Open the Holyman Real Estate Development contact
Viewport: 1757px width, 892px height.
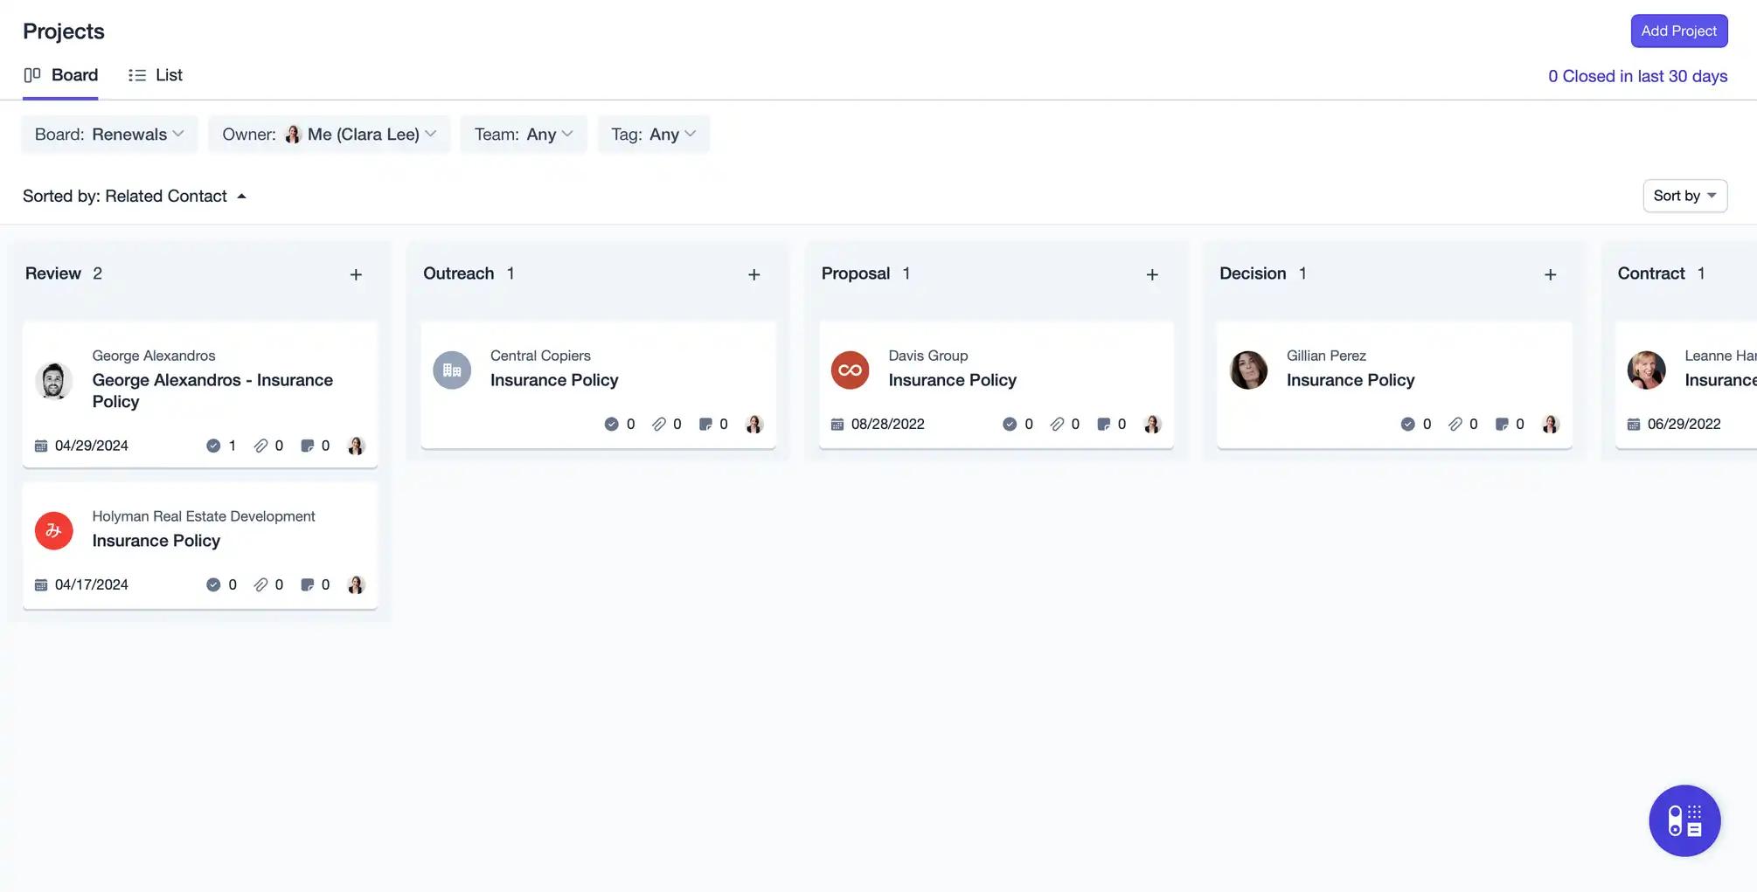[204, 516]
